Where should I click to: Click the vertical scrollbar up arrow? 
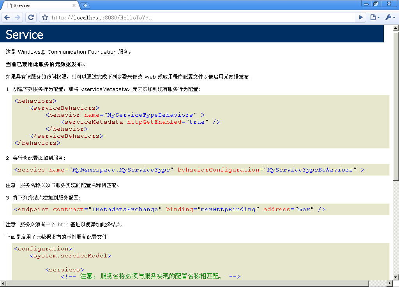395,28
